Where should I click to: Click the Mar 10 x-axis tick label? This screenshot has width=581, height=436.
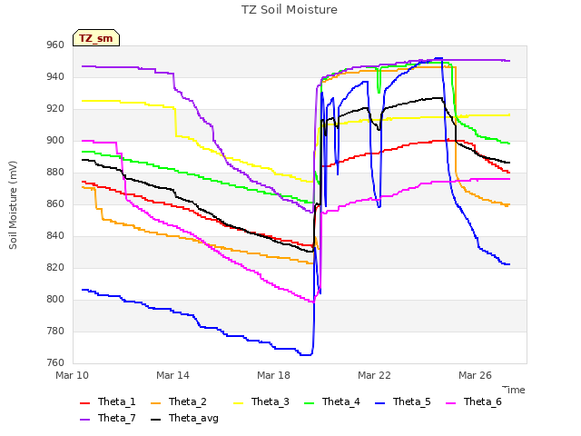pyautogui.click(x=73, y=375)
